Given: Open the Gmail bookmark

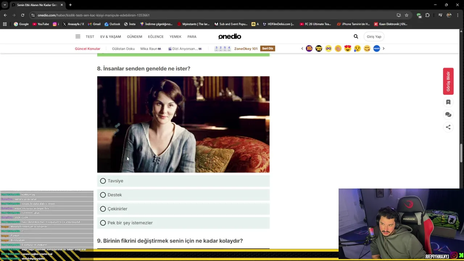Looking at the screenshot, I should pyautogui.click(x=94, y=24).
